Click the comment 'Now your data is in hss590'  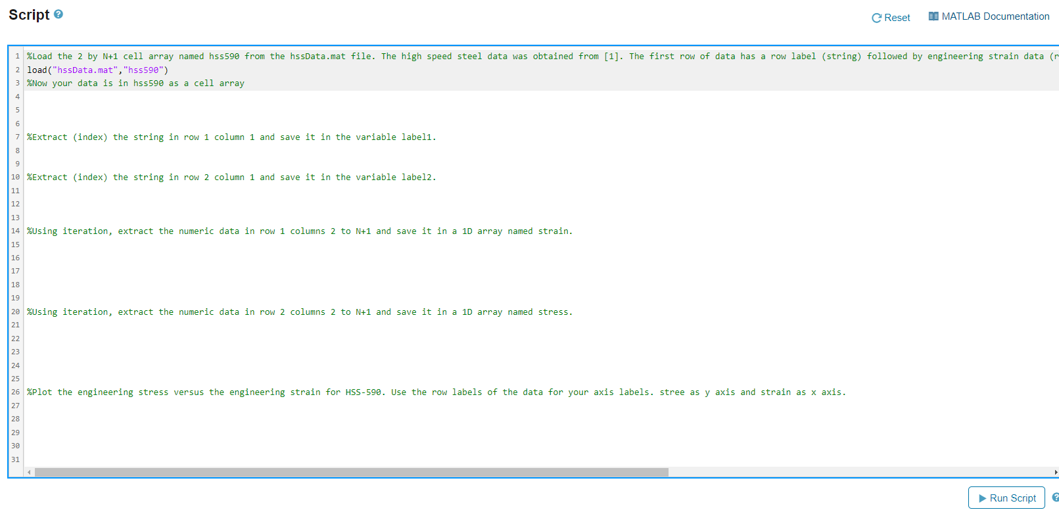point(135,83)
